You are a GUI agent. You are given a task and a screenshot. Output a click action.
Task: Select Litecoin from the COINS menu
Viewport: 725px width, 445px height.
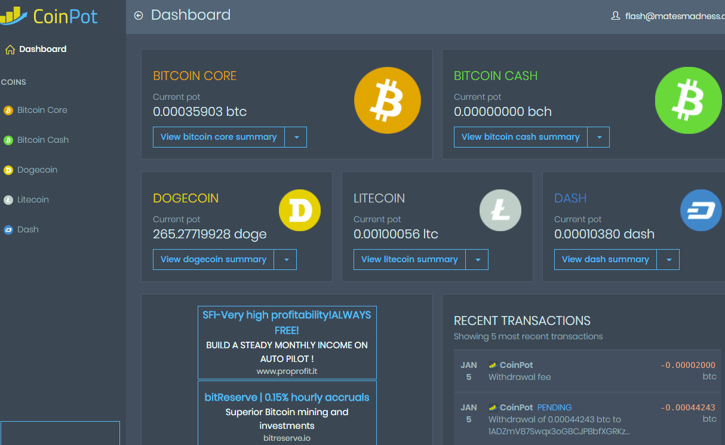click(x=33, y=200)
